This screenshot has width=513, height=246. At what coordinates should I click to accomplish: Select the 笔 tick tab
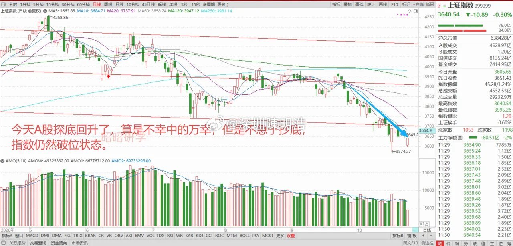pos(440,243)
